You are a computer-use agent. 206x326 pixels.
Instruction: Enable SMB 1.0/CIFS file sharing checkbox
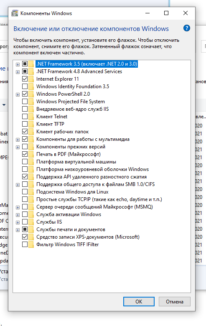[x=25, y=184]
